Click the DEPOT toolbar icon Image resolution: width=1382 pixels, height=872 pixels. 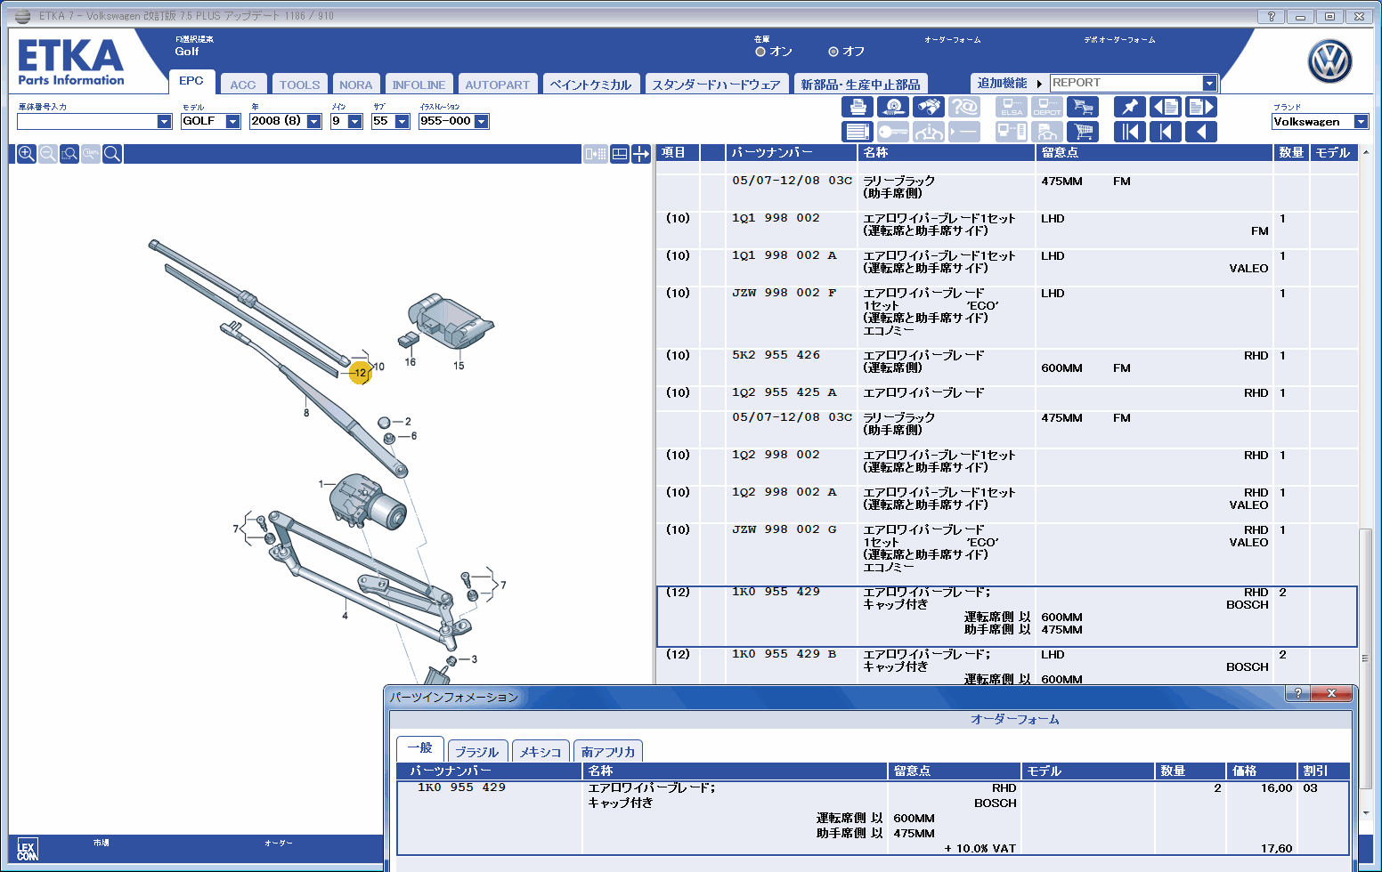point(1047,107)
